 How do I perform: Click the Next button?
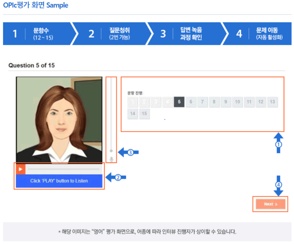270,205
